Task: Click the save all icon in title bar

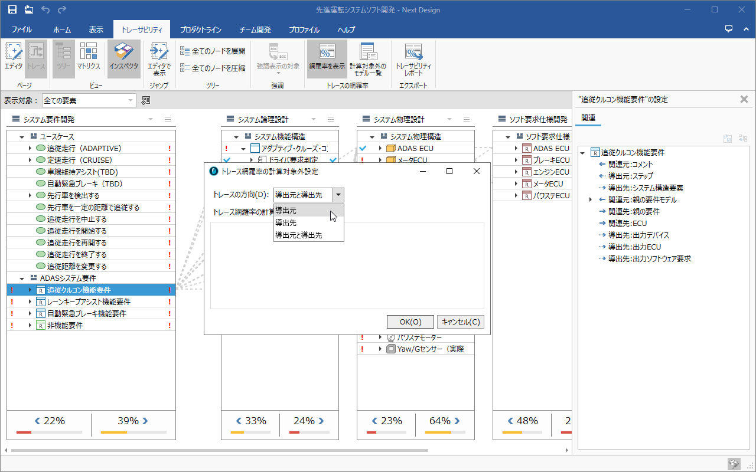Action: pos(29,9)
